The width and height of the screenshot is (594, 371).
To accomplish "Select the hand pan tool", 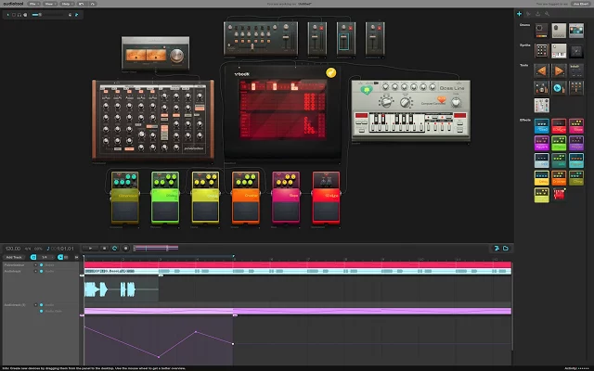I will point(25,15).
